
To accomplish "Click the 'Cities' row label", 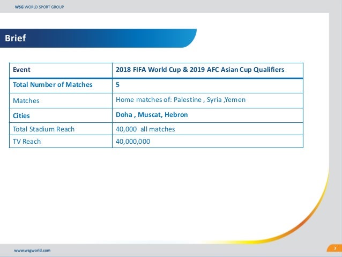I will [21, 116].
